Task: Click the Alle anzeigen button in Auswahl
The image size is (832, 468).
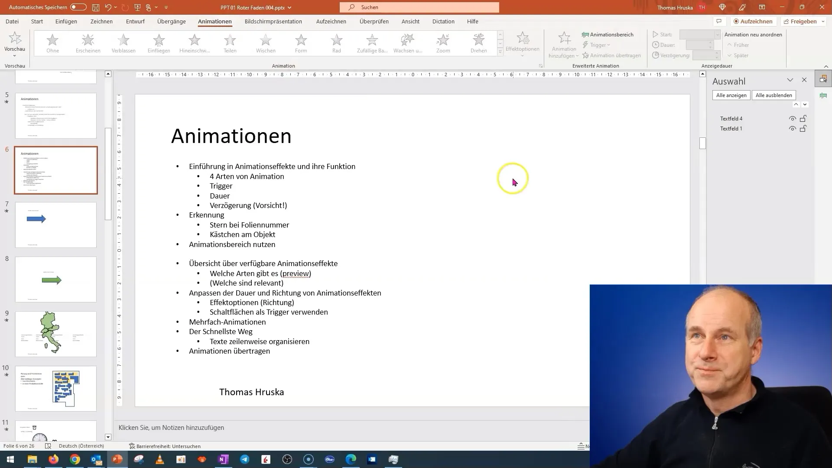Action: pos(732,95)
